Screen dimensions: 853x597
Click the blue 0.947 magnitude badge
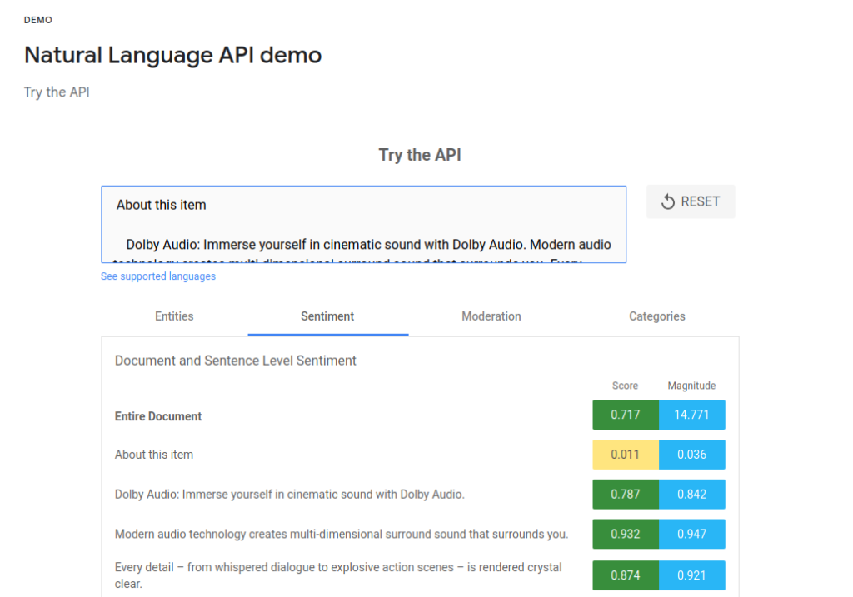point(692,534)
